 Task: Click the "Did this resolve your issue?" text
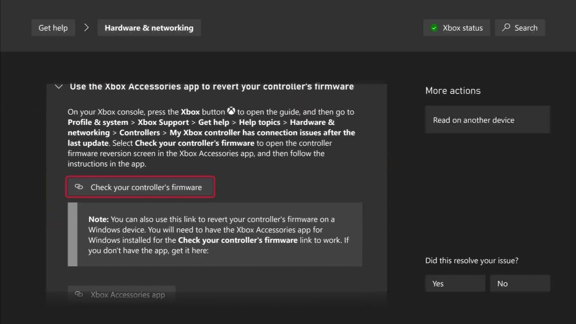(471, 260)
